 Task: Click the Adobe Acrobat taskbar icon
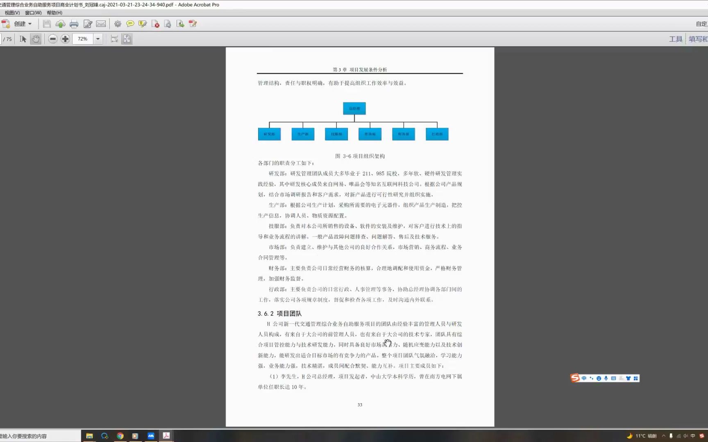click(166, 436)
